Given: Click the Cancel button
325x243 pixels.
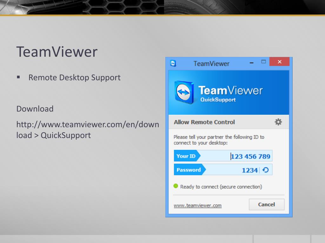Looking at the screenshot, I should (x=267, y=204).
